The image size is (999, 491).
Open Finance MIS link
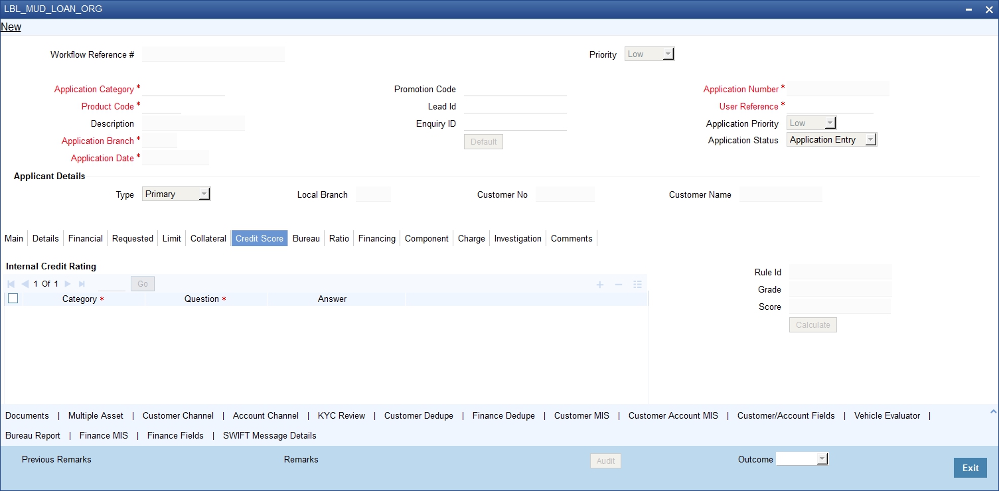coord(104,435)
